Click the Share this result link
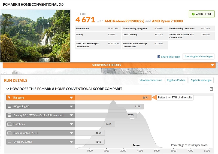218x154 pixels. tap(171, 57)
